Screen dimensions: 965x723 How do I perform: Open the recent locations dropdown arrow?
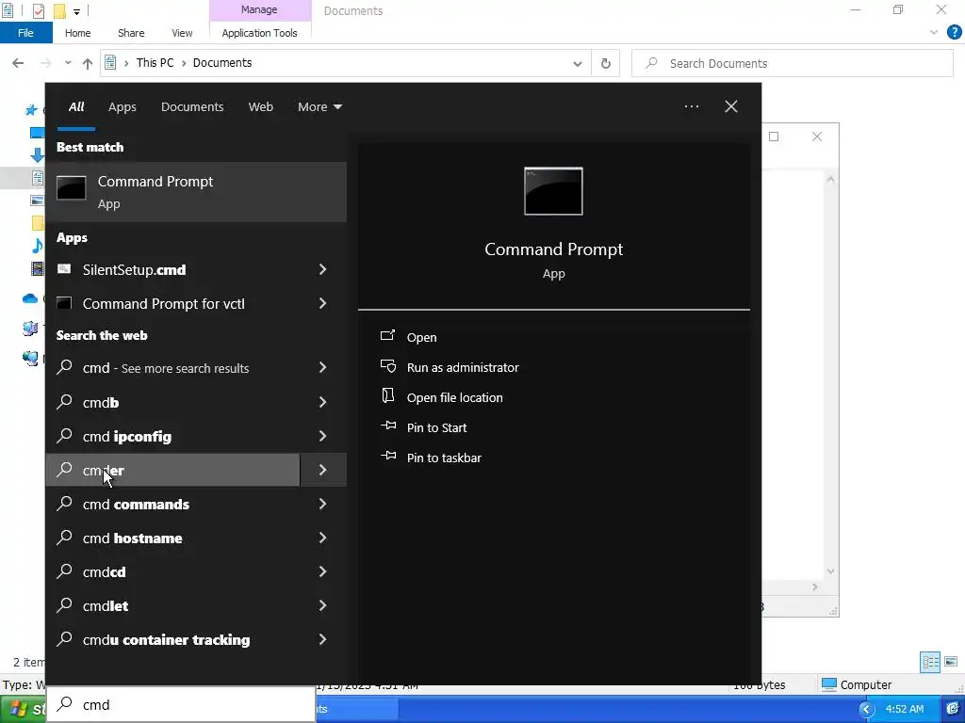pos(68,63)
